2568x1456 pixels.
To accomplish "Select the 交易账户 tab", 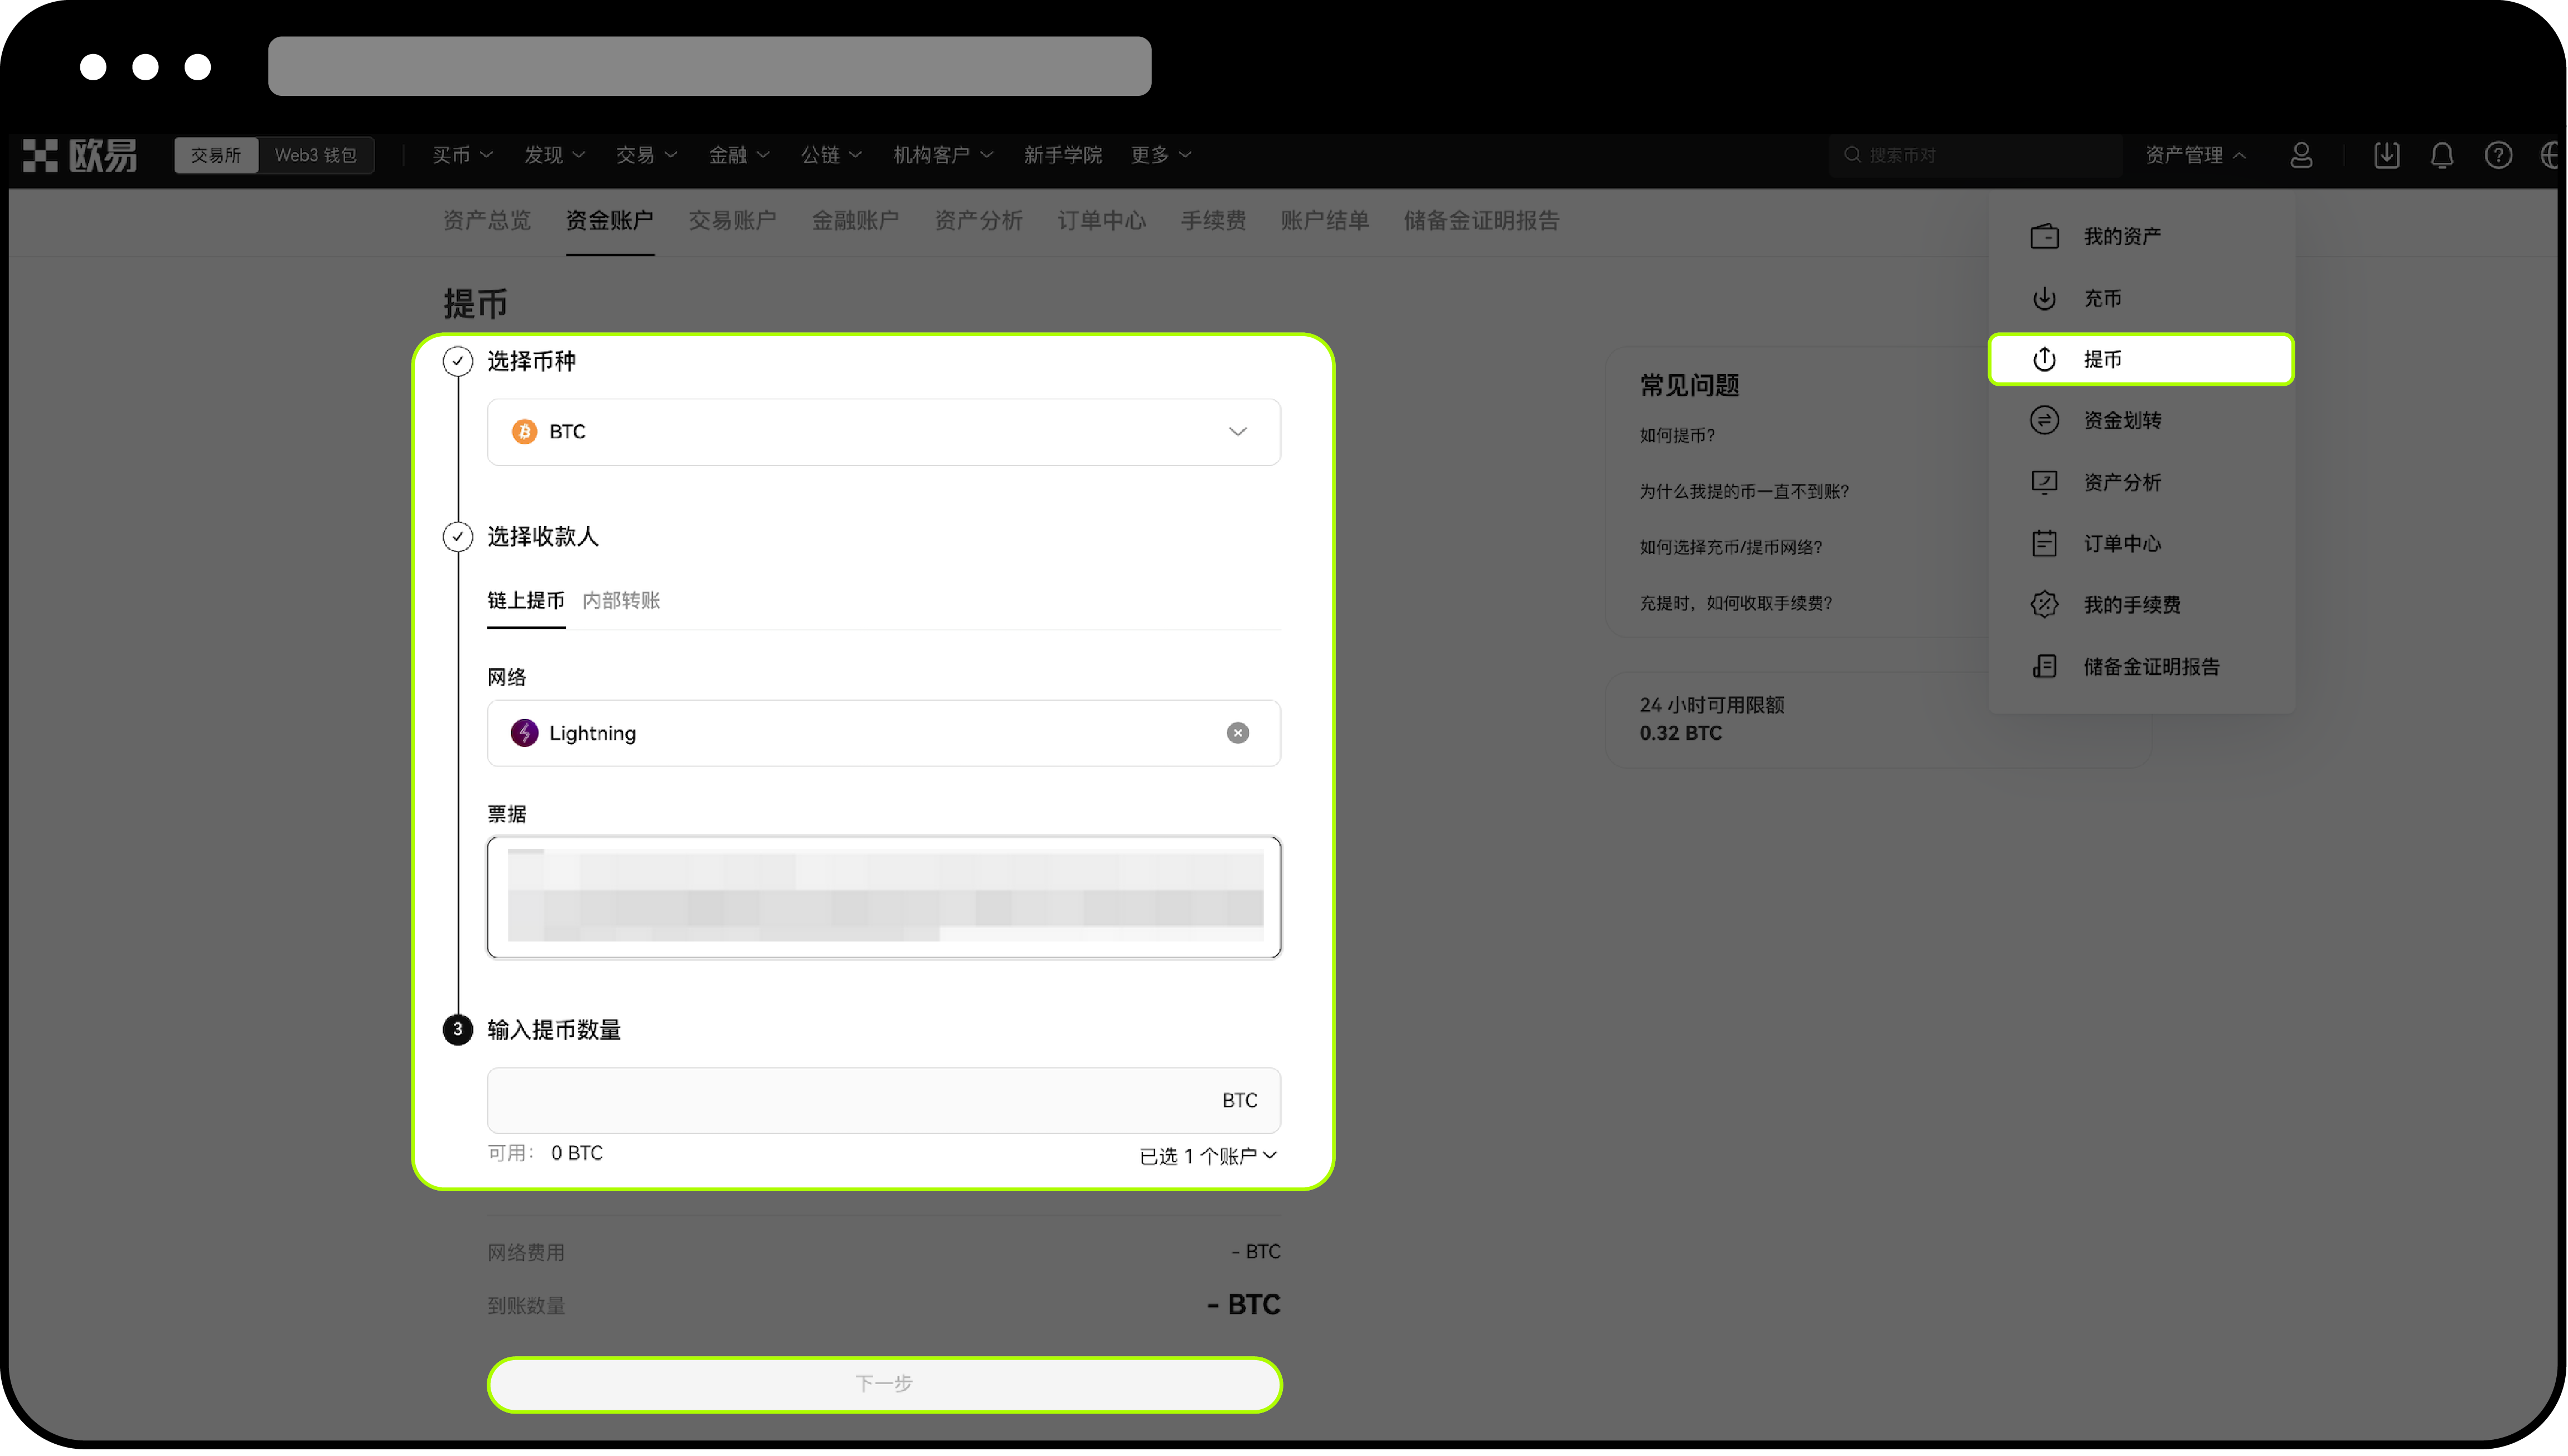I will click(x=733, y=221).
